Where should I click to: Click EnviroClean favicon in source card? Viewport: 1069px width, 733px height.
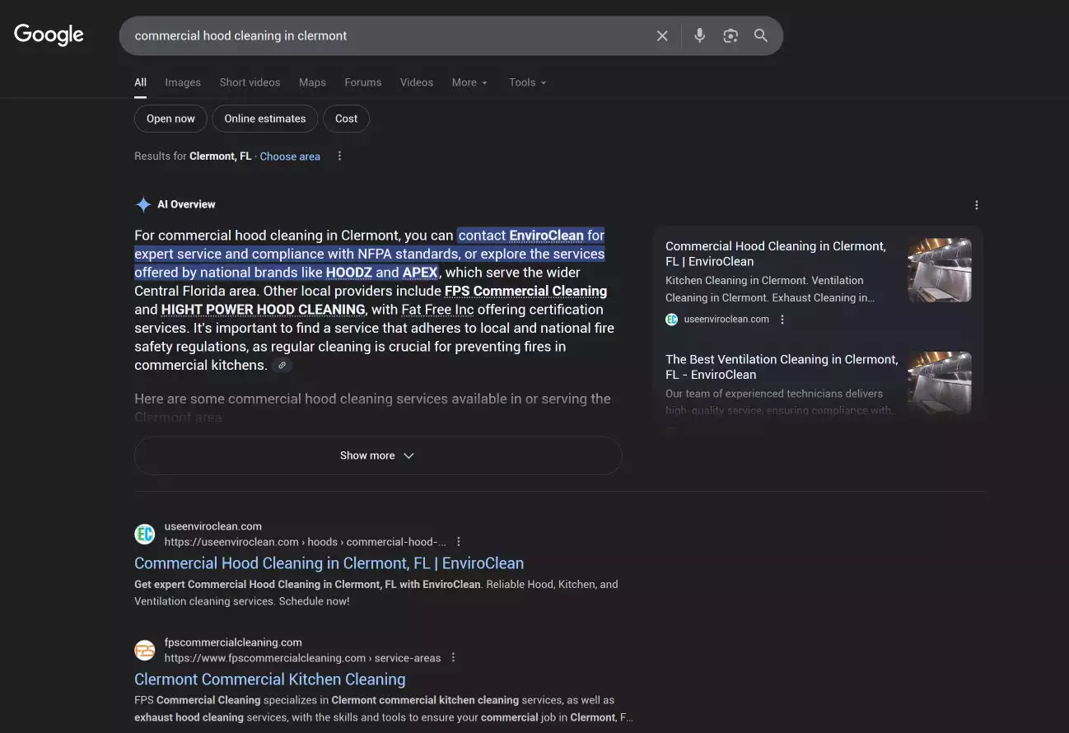(671, 320)
